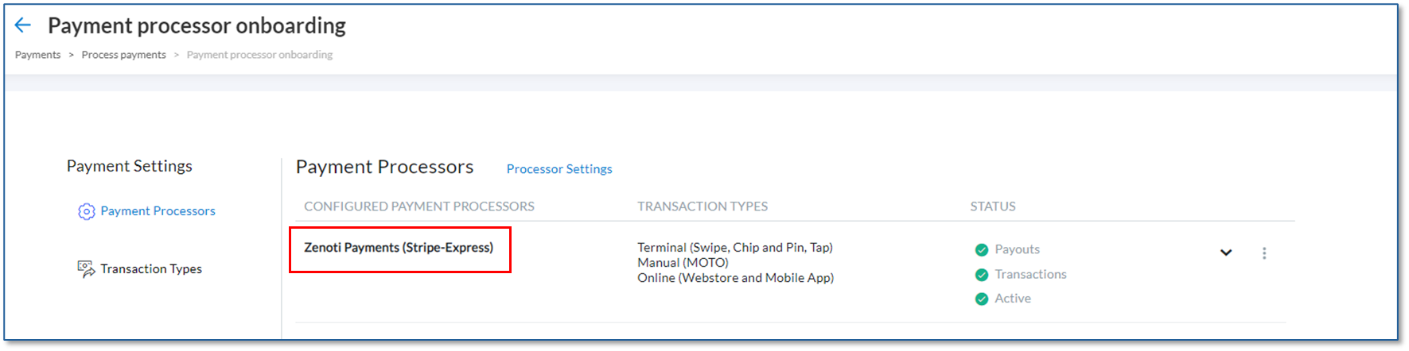Click the Payouts status label

(1017, 249)
